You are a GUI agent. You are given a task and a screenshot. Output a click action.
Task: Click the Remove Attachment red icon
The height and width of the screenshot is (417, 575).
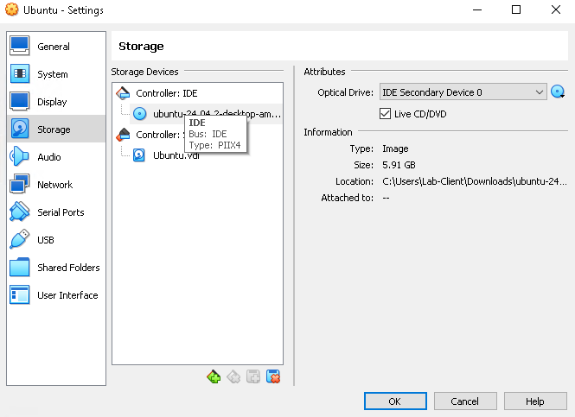click(273, 376)
